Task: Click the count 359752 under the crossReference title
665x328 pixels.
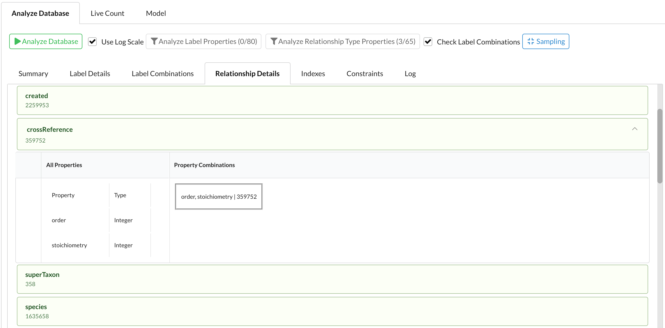Action: 35,140
